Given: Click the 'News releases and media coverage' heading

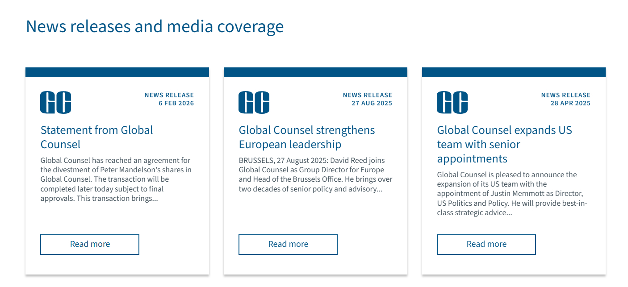Looking at the screenshot, I should click(x=155, y=26).
